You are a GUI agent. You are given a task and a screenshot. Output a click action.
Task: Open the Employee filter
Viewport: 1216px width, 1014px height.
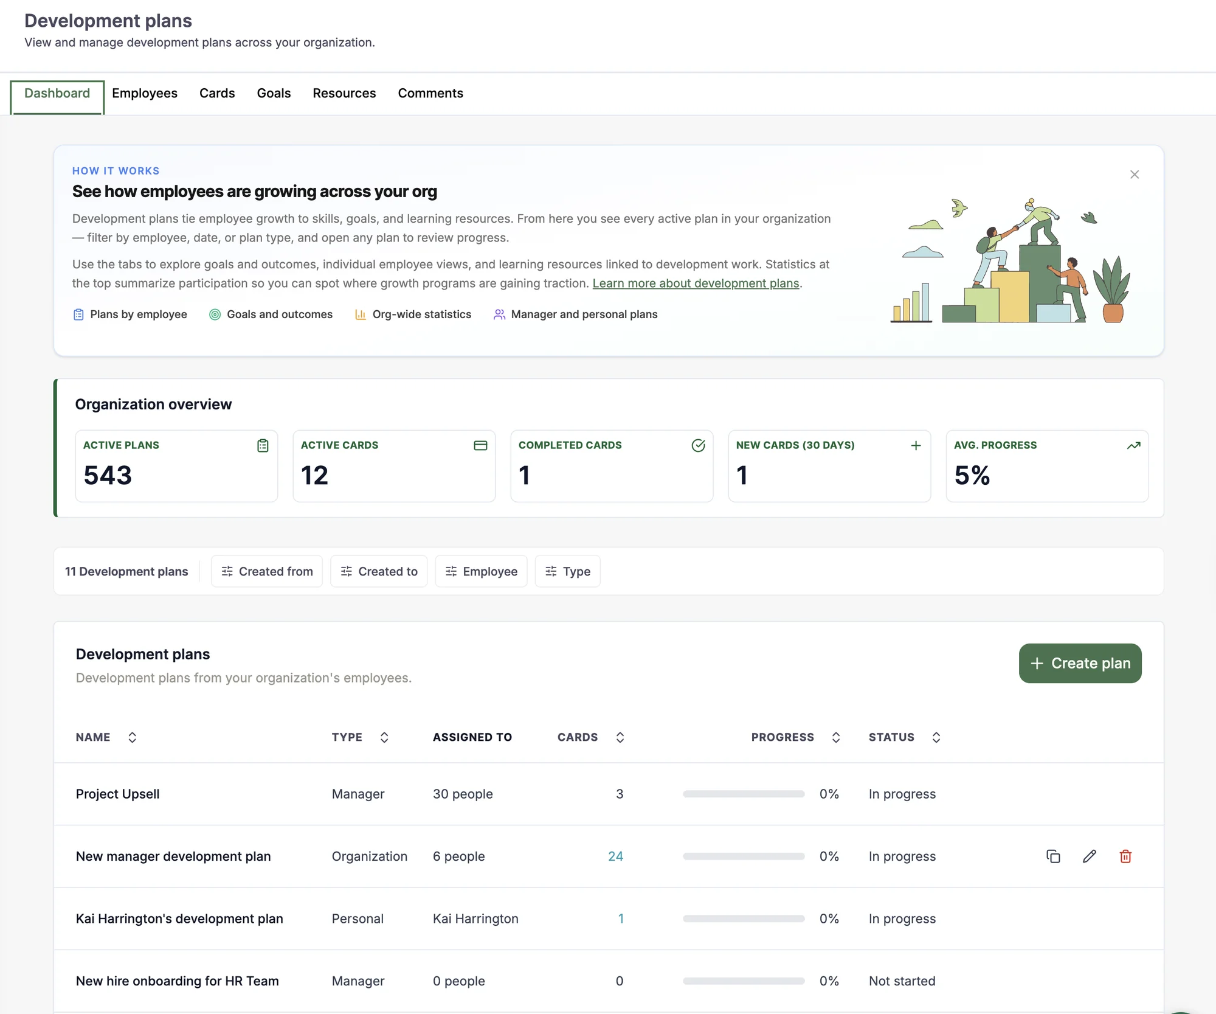click(x=481, y=571)
